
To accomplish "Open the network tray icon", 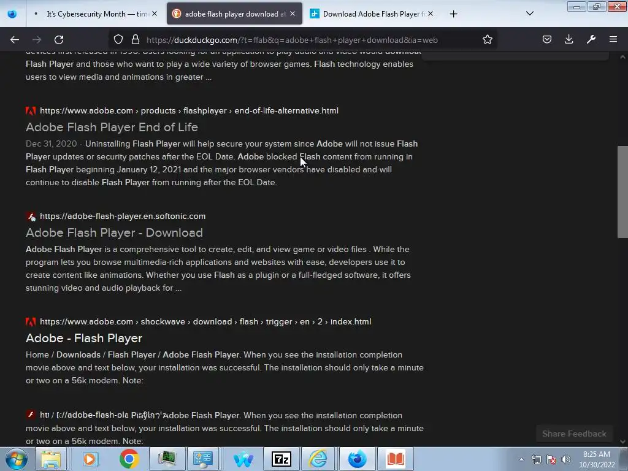I will (536, 459).
